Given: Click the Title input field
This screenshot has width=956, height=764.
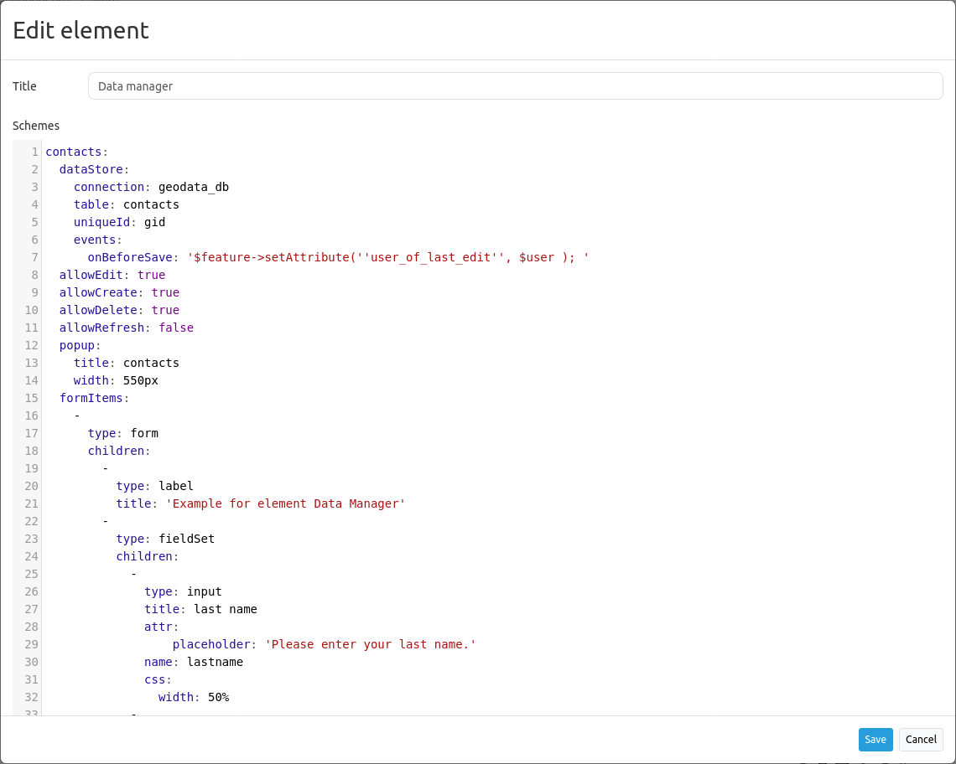Looking at the screenshot, I should (x=515, y=86).
